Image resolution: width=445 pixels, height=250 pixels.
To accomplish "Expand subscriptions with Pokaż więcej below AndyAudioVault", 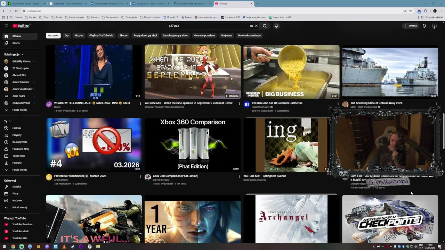I will 19,110.
